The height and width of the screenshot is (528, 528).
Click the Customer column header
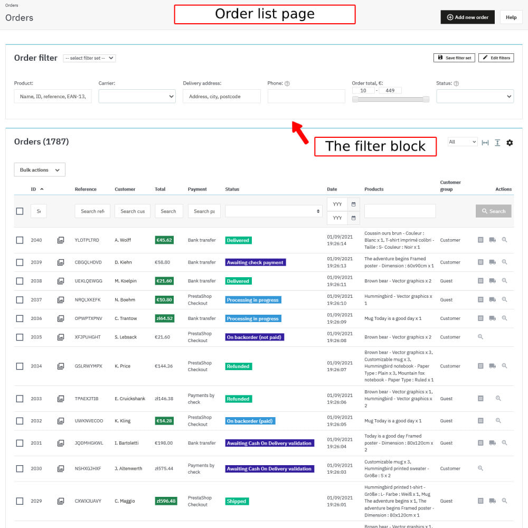pyautogui.click(x=125, y=189)
